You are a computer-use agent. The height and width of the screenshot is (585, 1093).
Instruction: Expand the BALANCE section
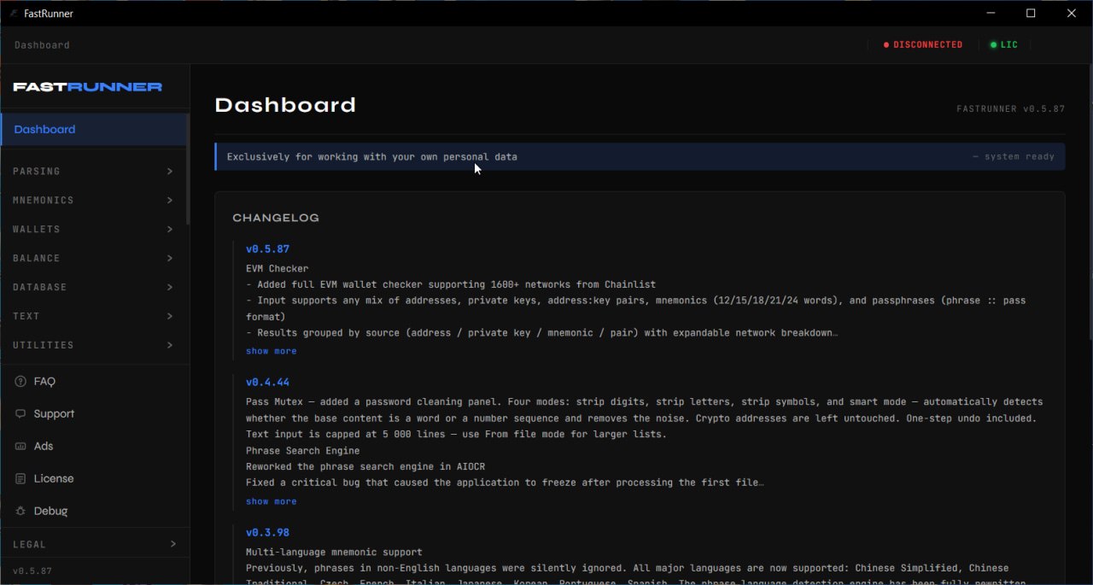tap(94, 259)
